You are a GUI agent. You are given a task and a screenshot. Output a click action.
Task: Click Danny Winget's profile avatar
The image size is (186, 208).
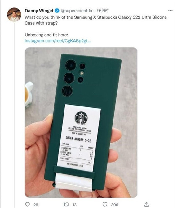pos(14,14)
